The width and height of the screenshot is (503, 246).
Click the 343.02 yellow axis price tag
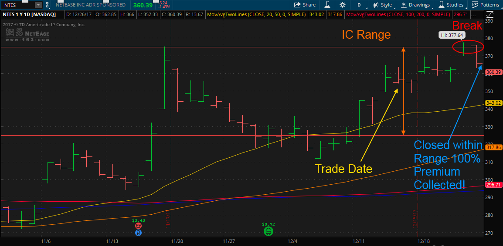pyautogui.click(x=493, y=103)
